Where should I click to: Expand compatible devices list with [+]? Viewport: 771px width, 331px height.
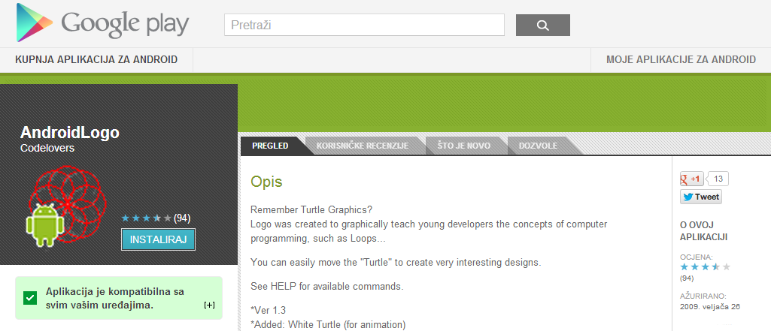point(209,305)
